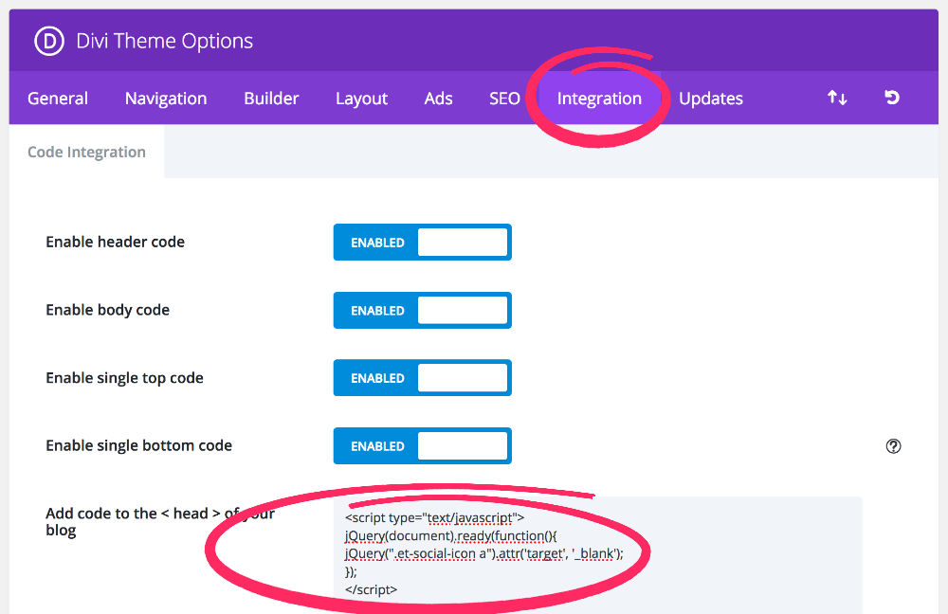Image resolution: width=948 pixels, height=614 pixels.
Task: Switch to the Updates tab
Action: [711, 99]
